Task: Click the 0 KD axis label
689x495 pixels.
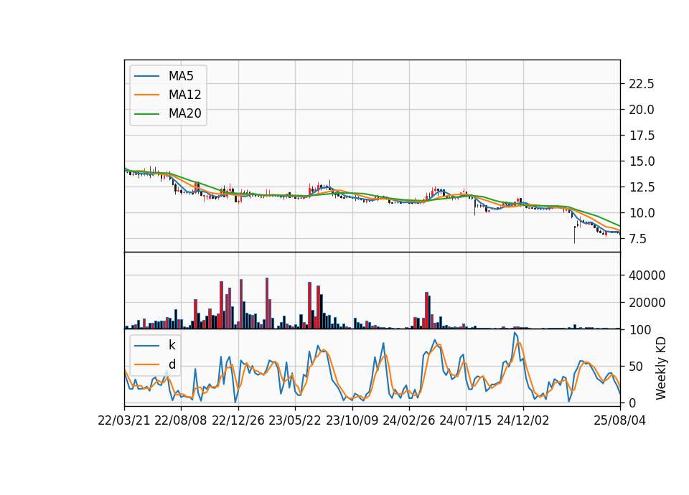Action: pos(632,402)
